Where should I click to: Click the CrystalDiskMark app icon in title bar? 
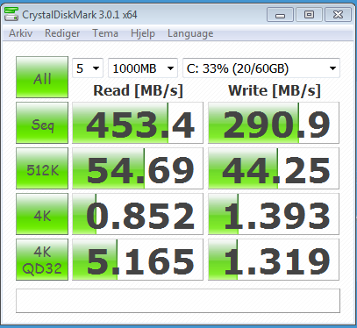tap(11, 15)
